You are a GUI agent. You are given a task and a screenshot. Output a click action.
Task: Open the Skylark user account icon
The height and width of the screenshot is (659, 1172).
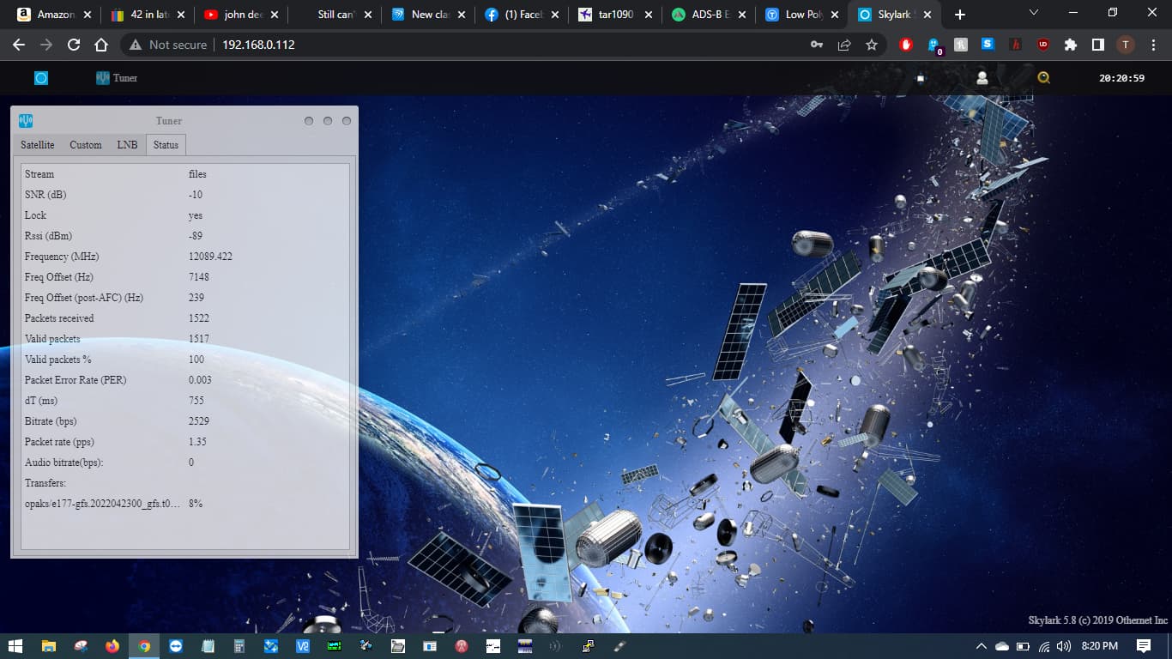(x=982, y=78)
